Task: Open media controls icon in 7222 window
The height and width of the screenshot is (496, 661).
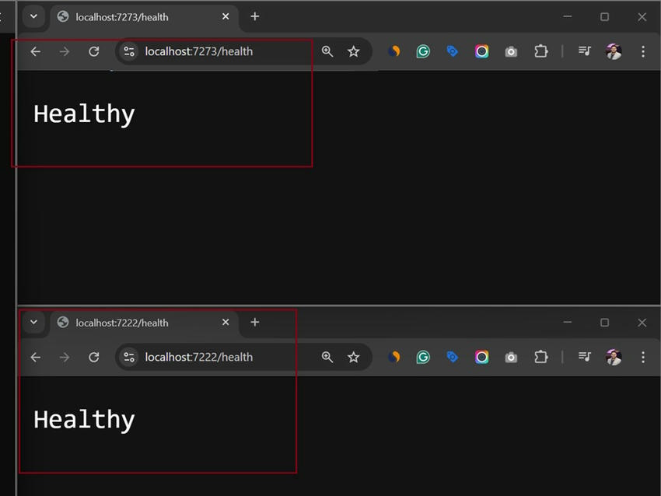Action: 585,357
